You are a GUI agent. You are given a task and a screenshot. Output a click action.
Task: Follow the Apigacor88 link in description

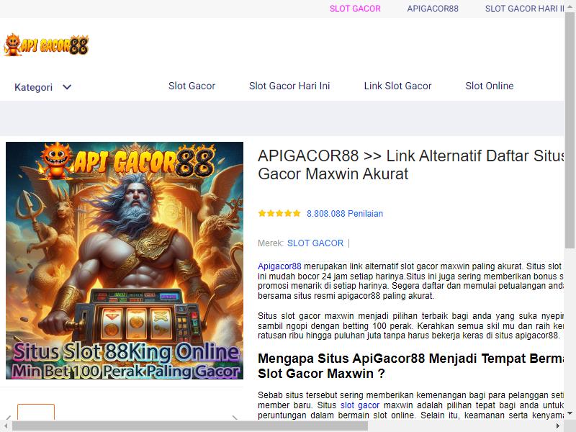tap(279, 266)
